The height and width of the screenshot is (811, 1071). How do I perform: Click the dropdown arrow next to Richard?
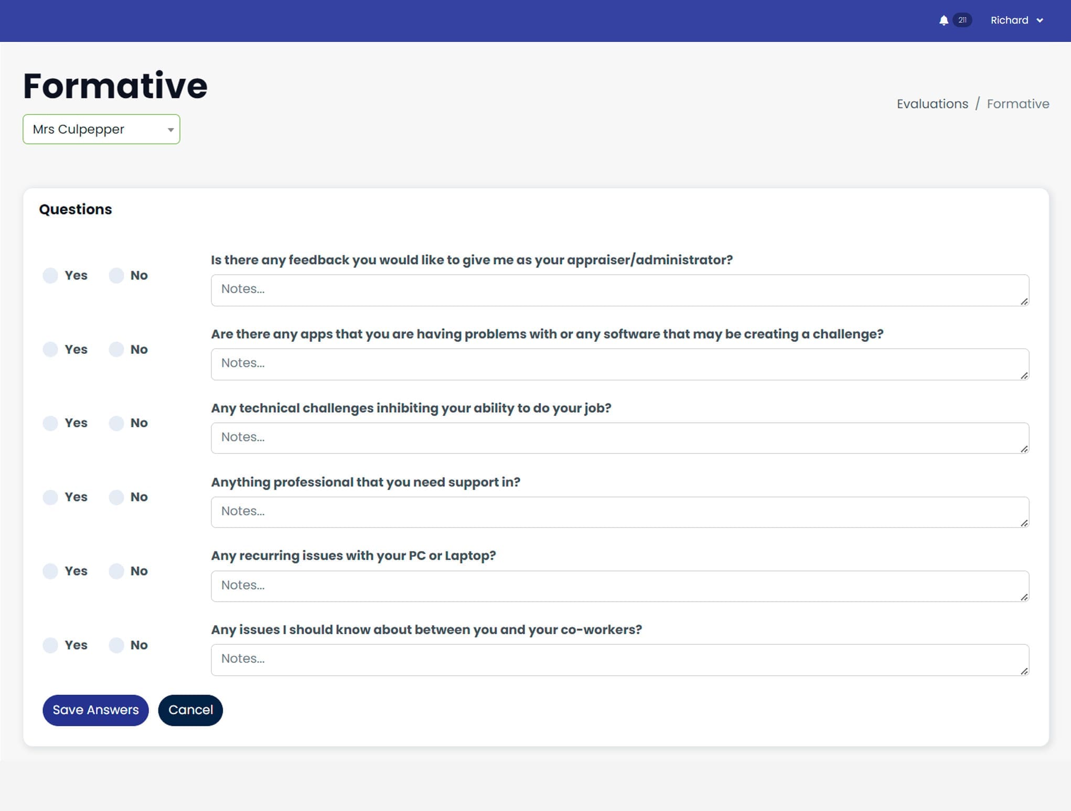[1044, 19]
